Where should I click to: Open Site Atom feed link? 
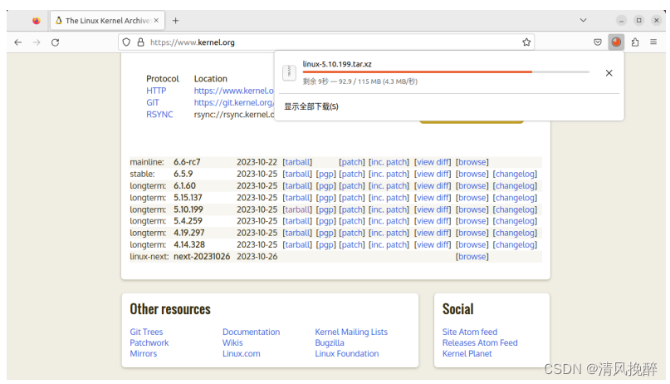pyautogui.click(x=470, y=332)
